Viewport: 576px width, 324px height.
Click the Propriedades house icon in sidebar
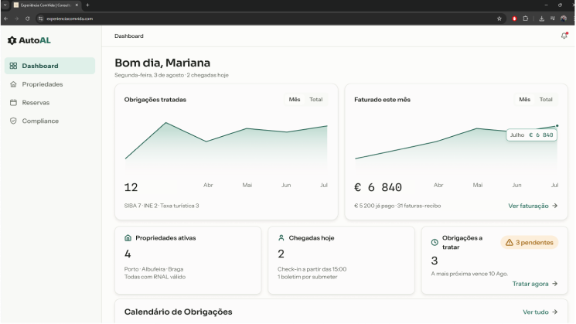[x=13, y=84]
